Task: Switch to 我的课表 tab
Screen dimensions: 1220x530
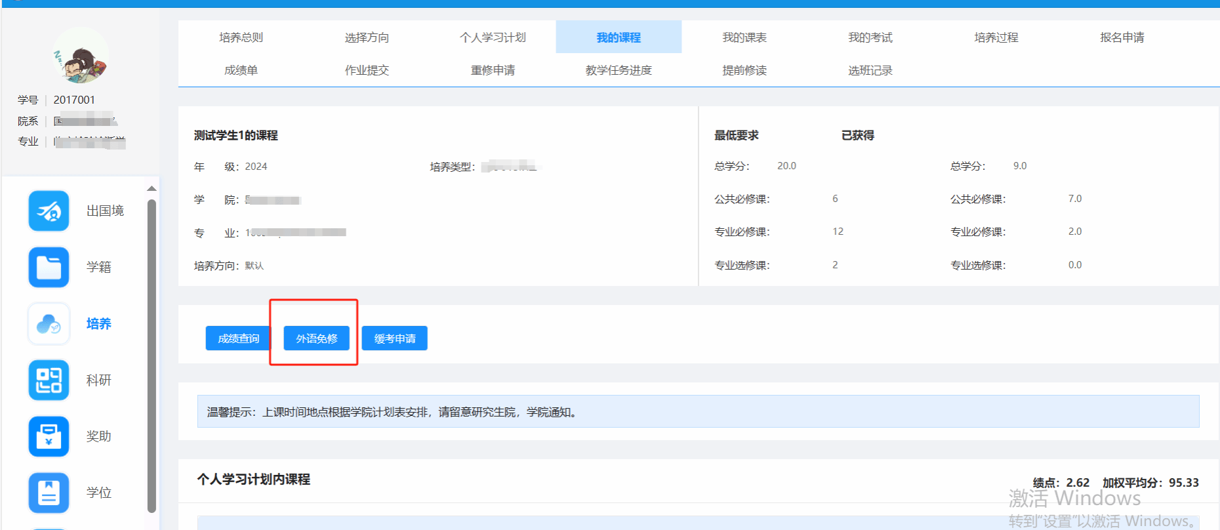Action: tap(744, 37)
